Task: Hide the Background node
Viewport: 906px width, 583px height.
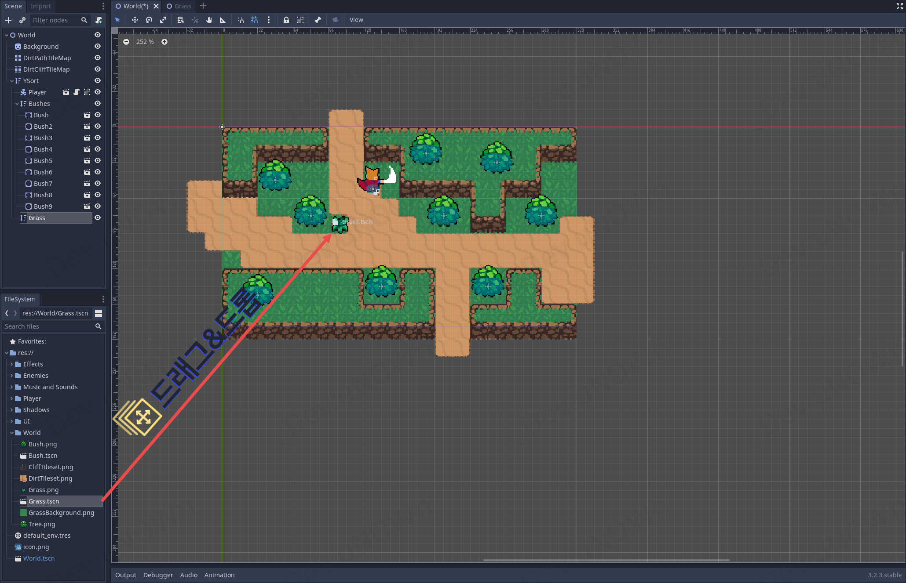Action: tap(98, 47)
